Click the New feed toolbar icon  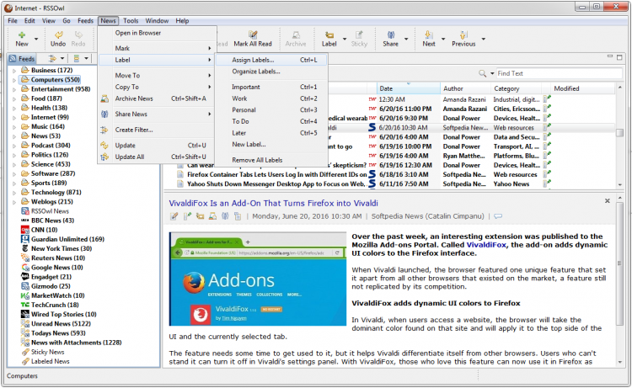click(22, 35)
